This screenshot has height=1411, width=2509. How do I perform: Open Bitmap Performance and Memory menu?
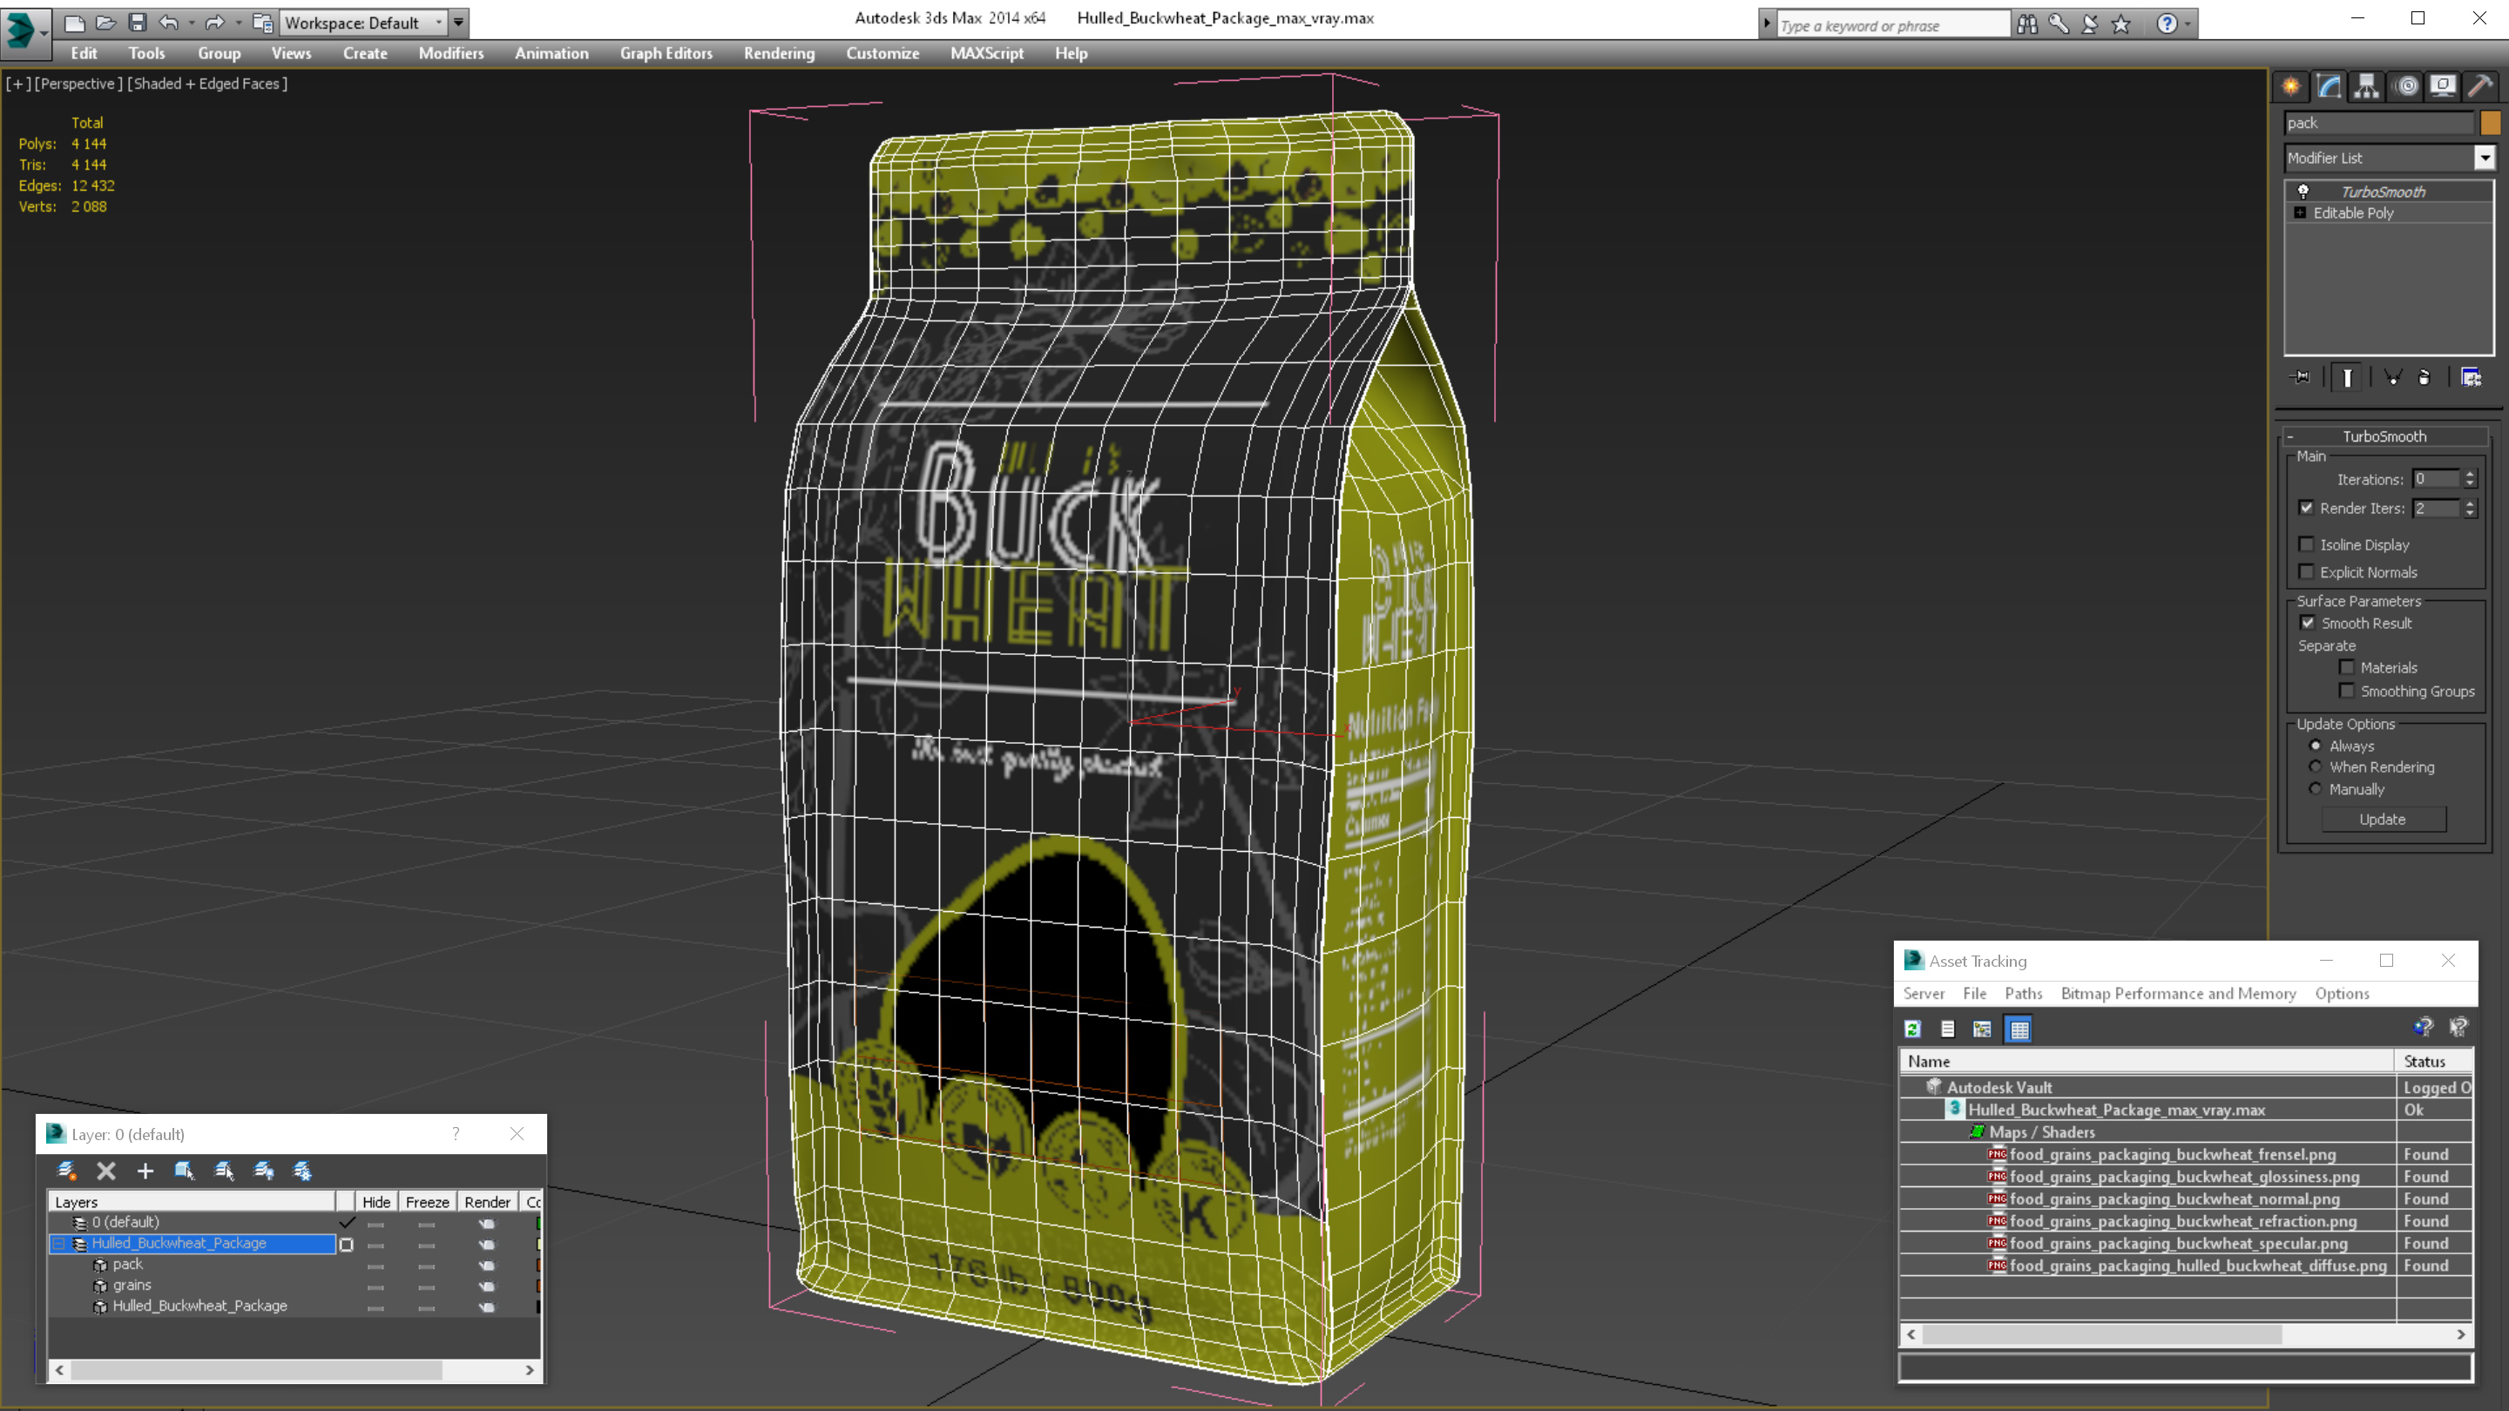[2178, 993]
